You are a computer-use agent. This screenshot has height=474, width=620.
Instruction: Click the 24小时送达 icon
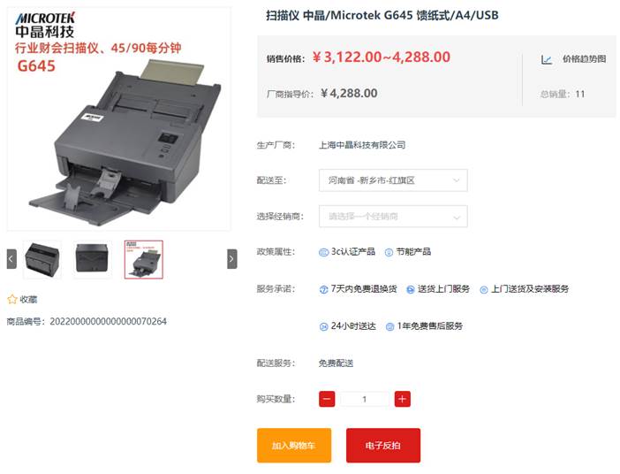[x=323, y=326]
